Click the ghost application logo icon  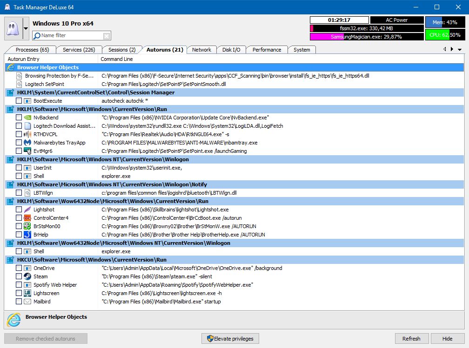pos(13,29)
